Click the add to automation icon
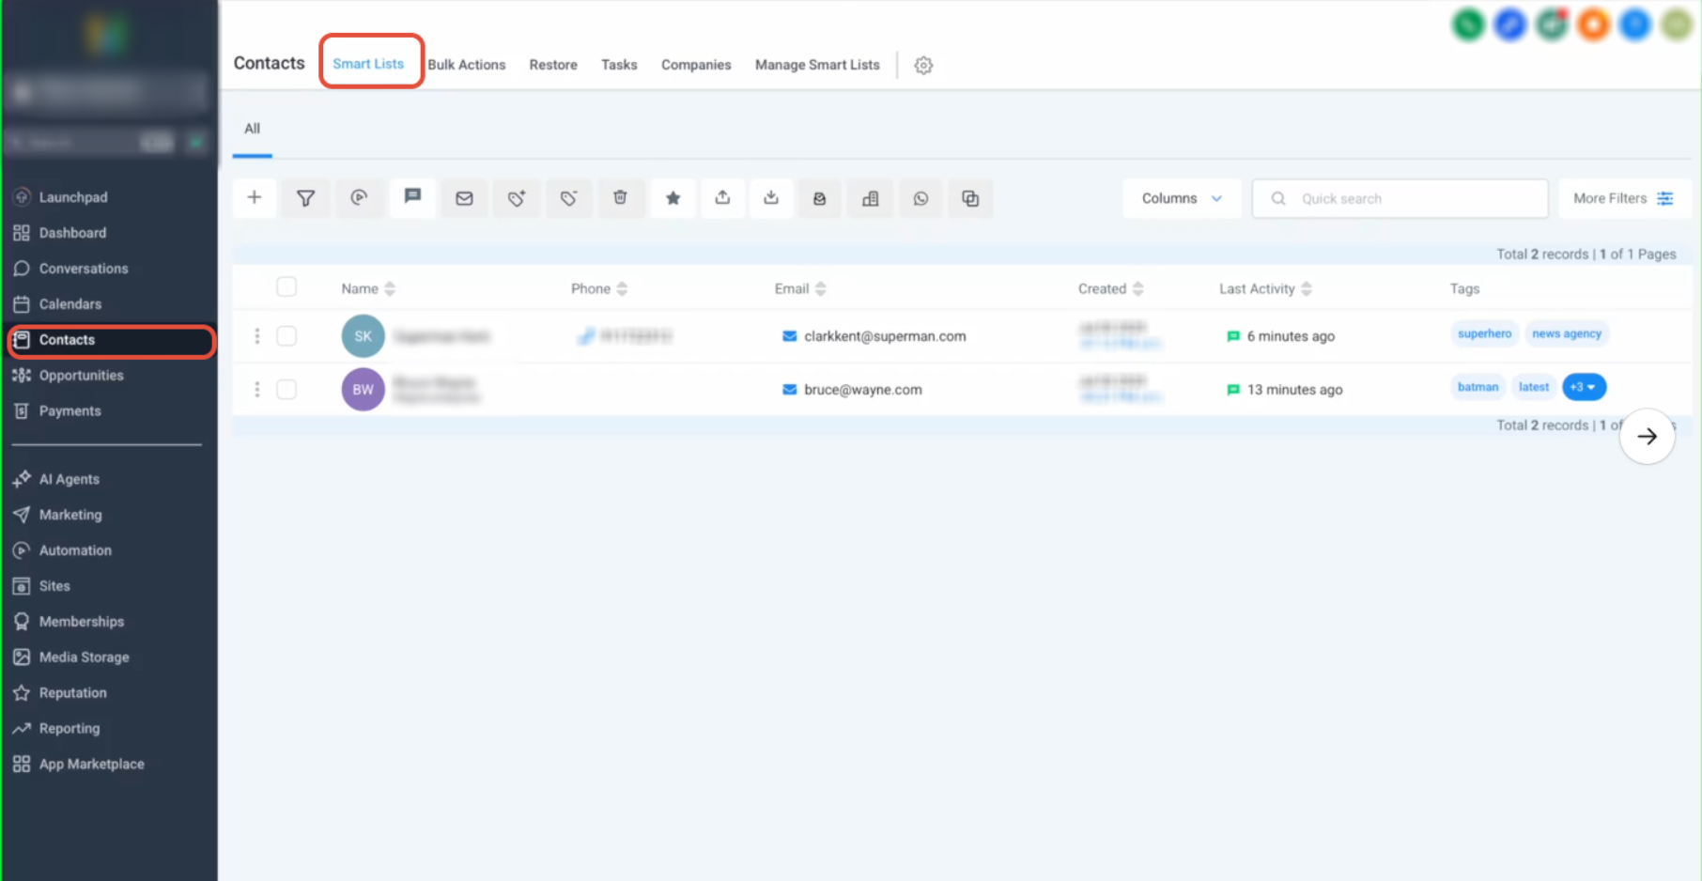 pos(358,198)
